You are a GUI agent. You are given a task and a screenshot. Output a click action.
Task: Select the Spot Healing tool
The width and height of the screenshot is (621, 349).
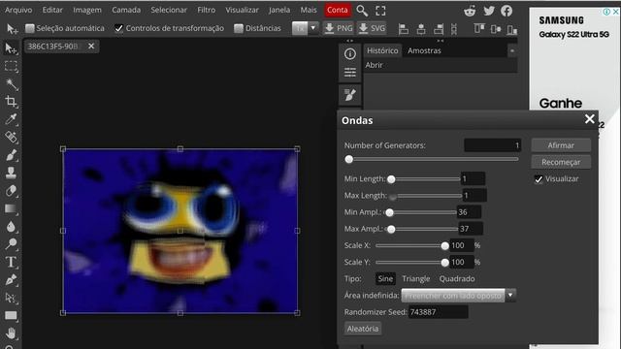(11, 137)
